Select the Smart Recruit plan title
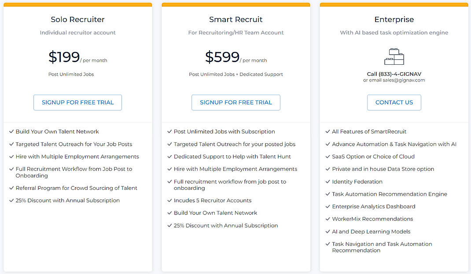This screenshot has width=471, height=274. [235, 19]
